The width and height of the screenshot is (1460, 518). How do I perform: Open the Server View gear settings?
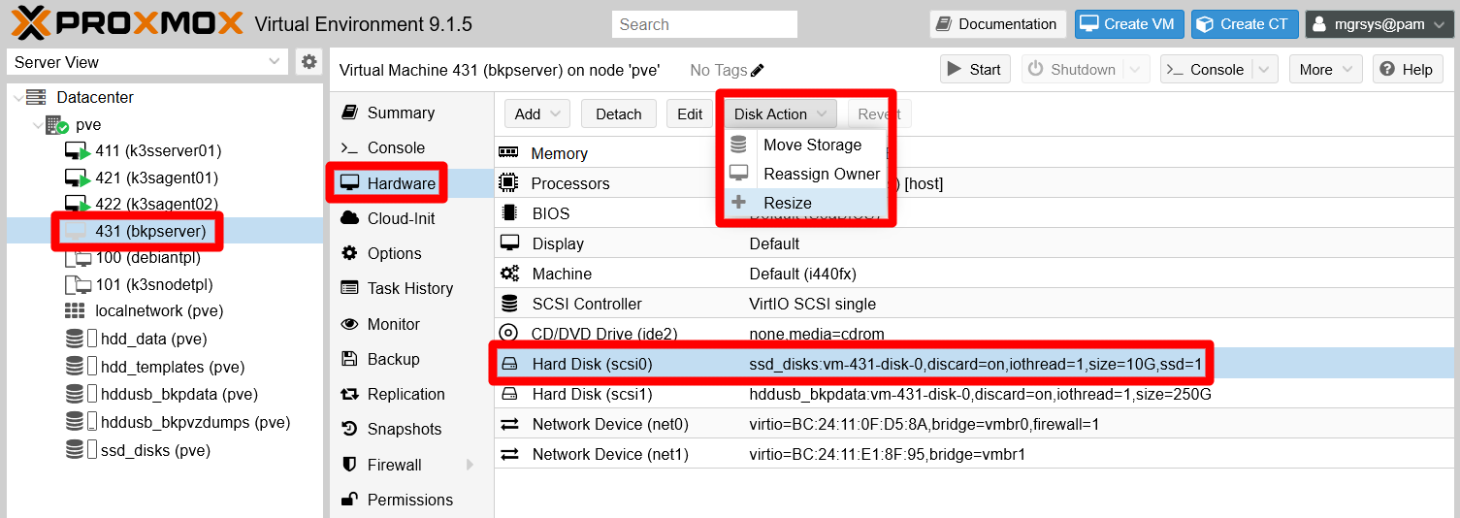pos(308,62)
